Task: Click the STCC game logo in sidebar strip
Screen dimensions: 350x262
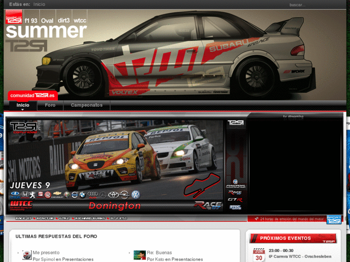Action: 235,207
